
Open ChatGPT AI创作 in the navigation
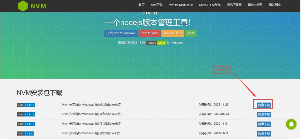[210, 5]
